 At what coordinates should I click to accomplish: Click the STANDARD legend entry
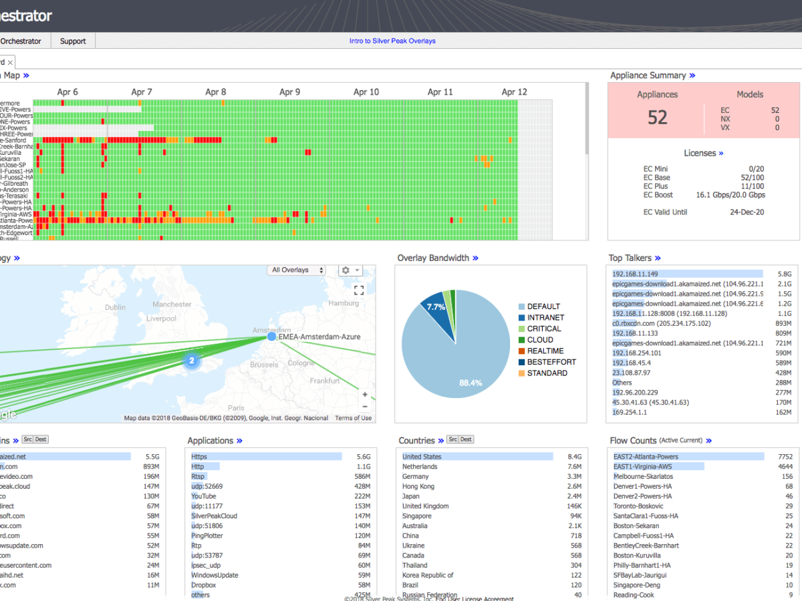pyautogui.click(x=547, y=373)
